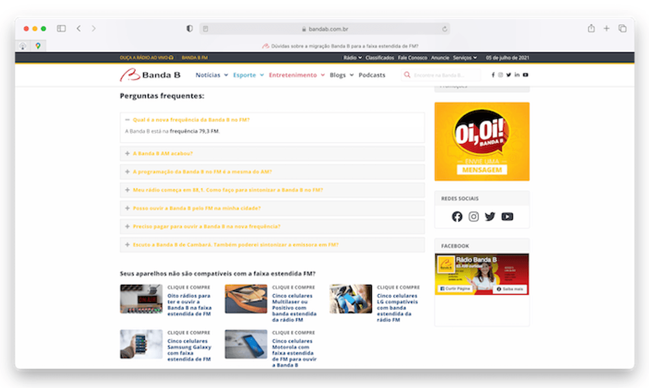Expand 'Meu rádio começa em 88,1' question
This screenshot has height=388, width=649.
272,190
